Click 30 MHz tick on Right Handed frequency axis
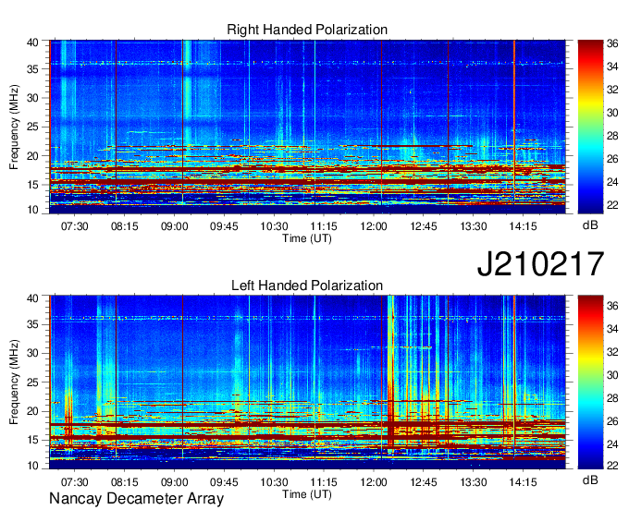Viewport: 629px width, 510px height. pos(33,98)
